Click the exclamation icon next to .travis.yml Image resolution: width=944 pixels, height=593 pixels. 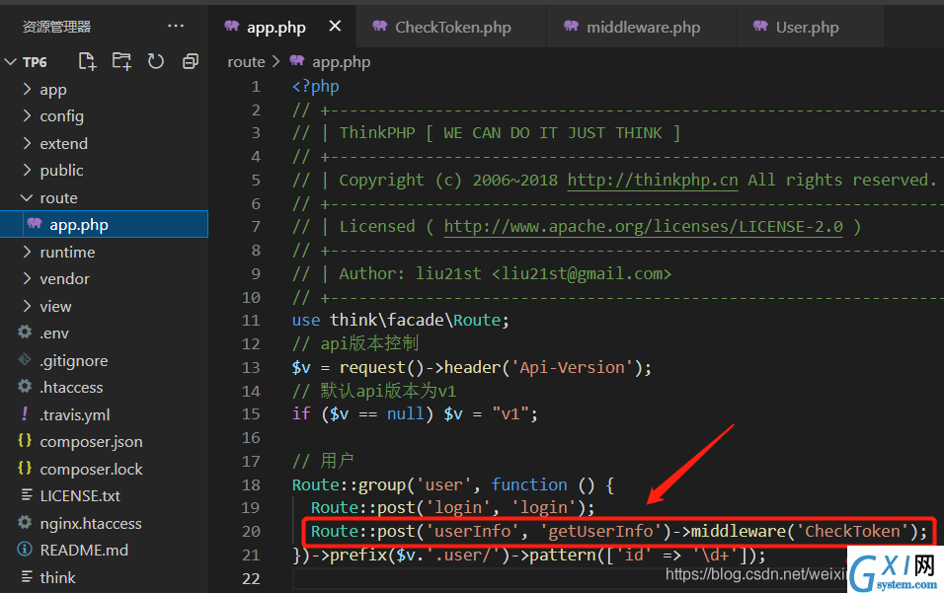click(25, 413)
